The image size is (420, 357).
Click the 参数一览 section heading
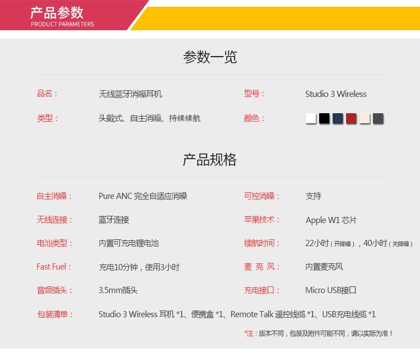(210, 57)
